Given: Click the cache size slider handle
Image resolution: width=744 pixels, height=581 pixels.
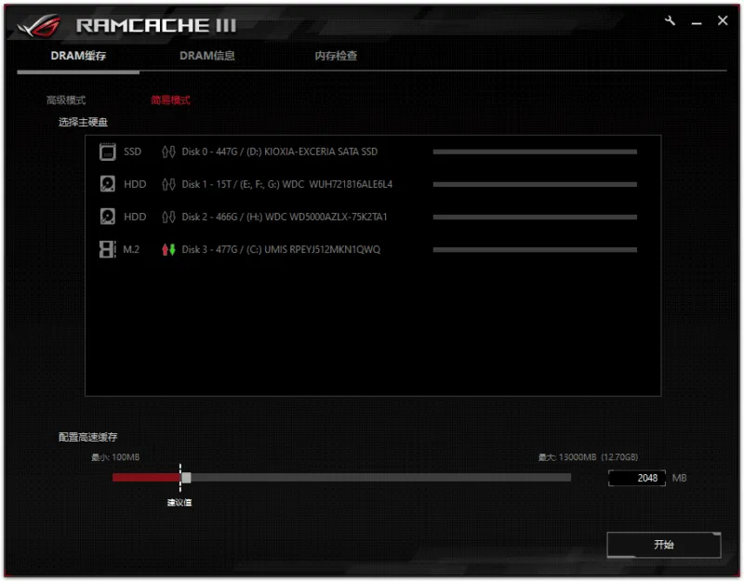Looking at the screenshot, I should [187, 478].
